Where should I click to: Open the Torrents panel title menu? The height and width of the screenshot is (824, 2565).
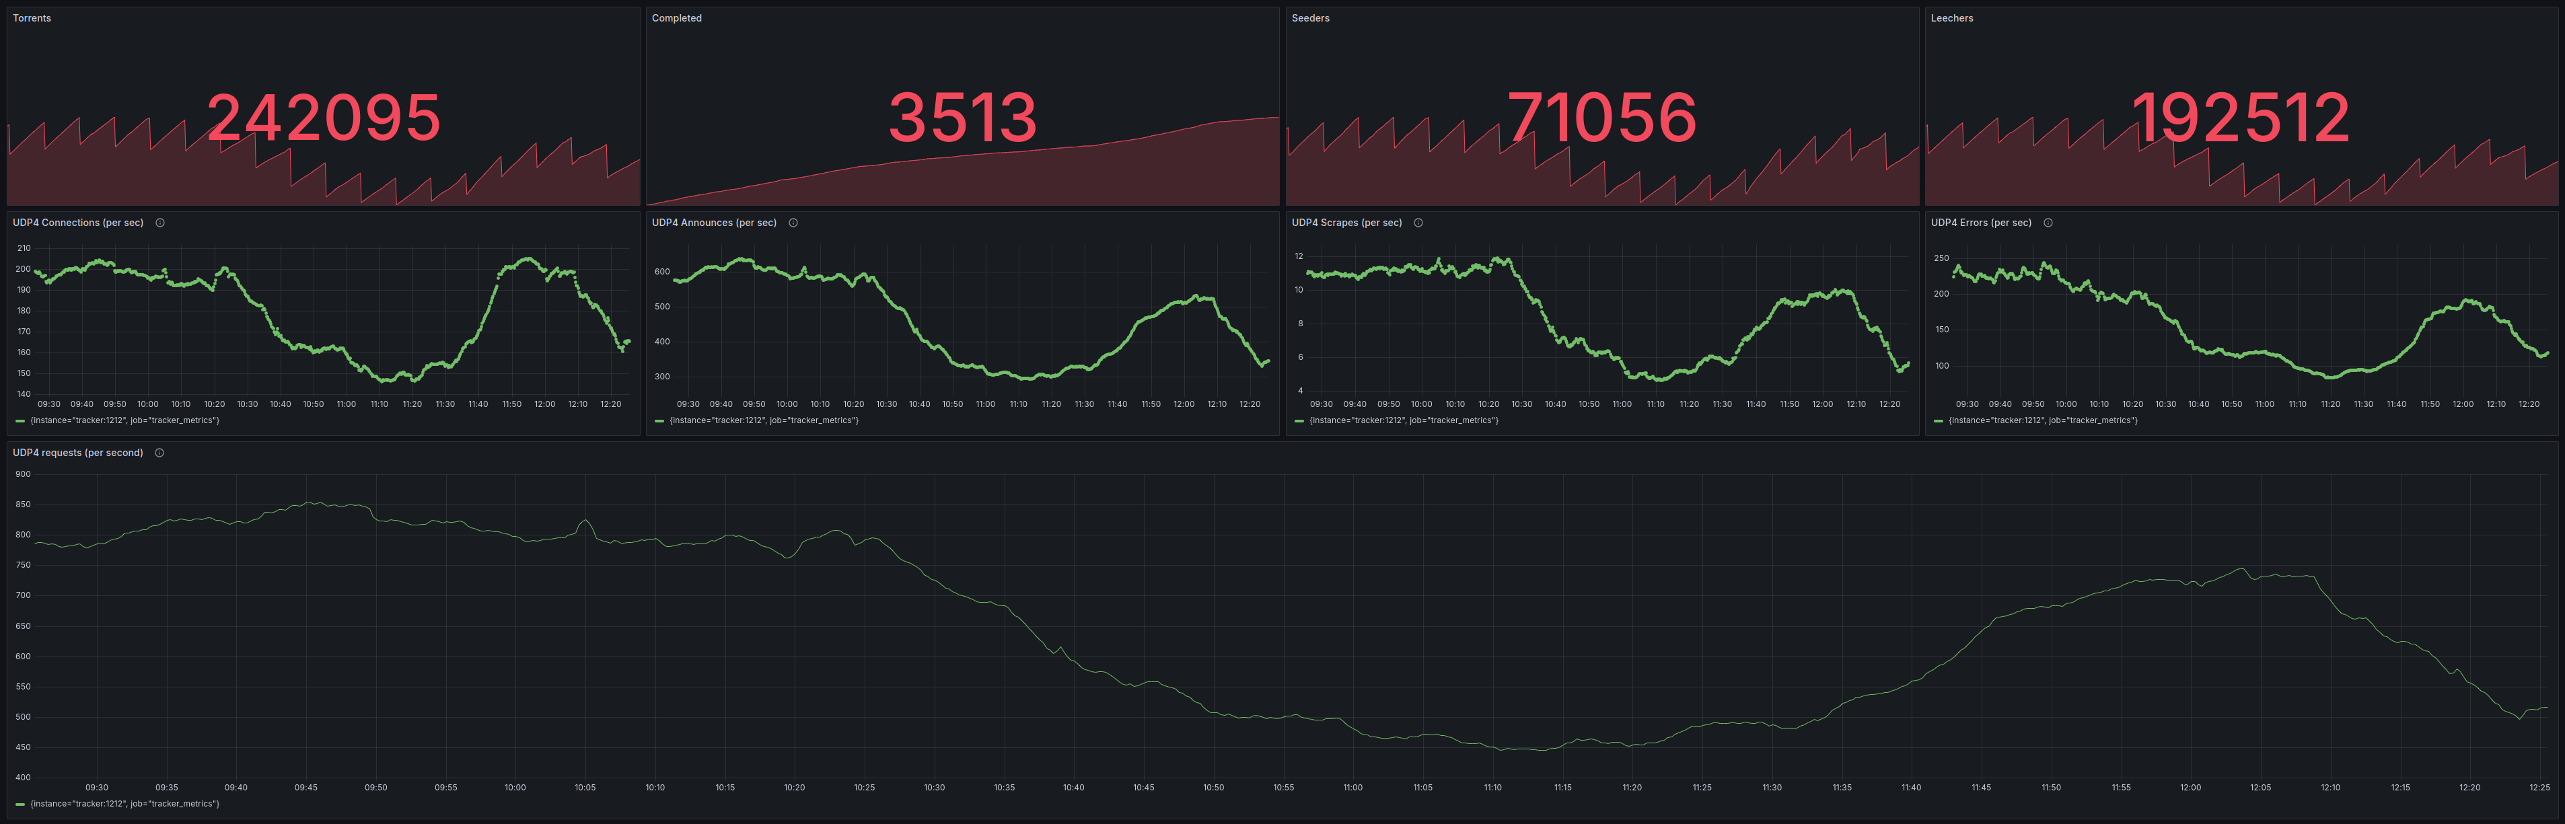point(32,18)
